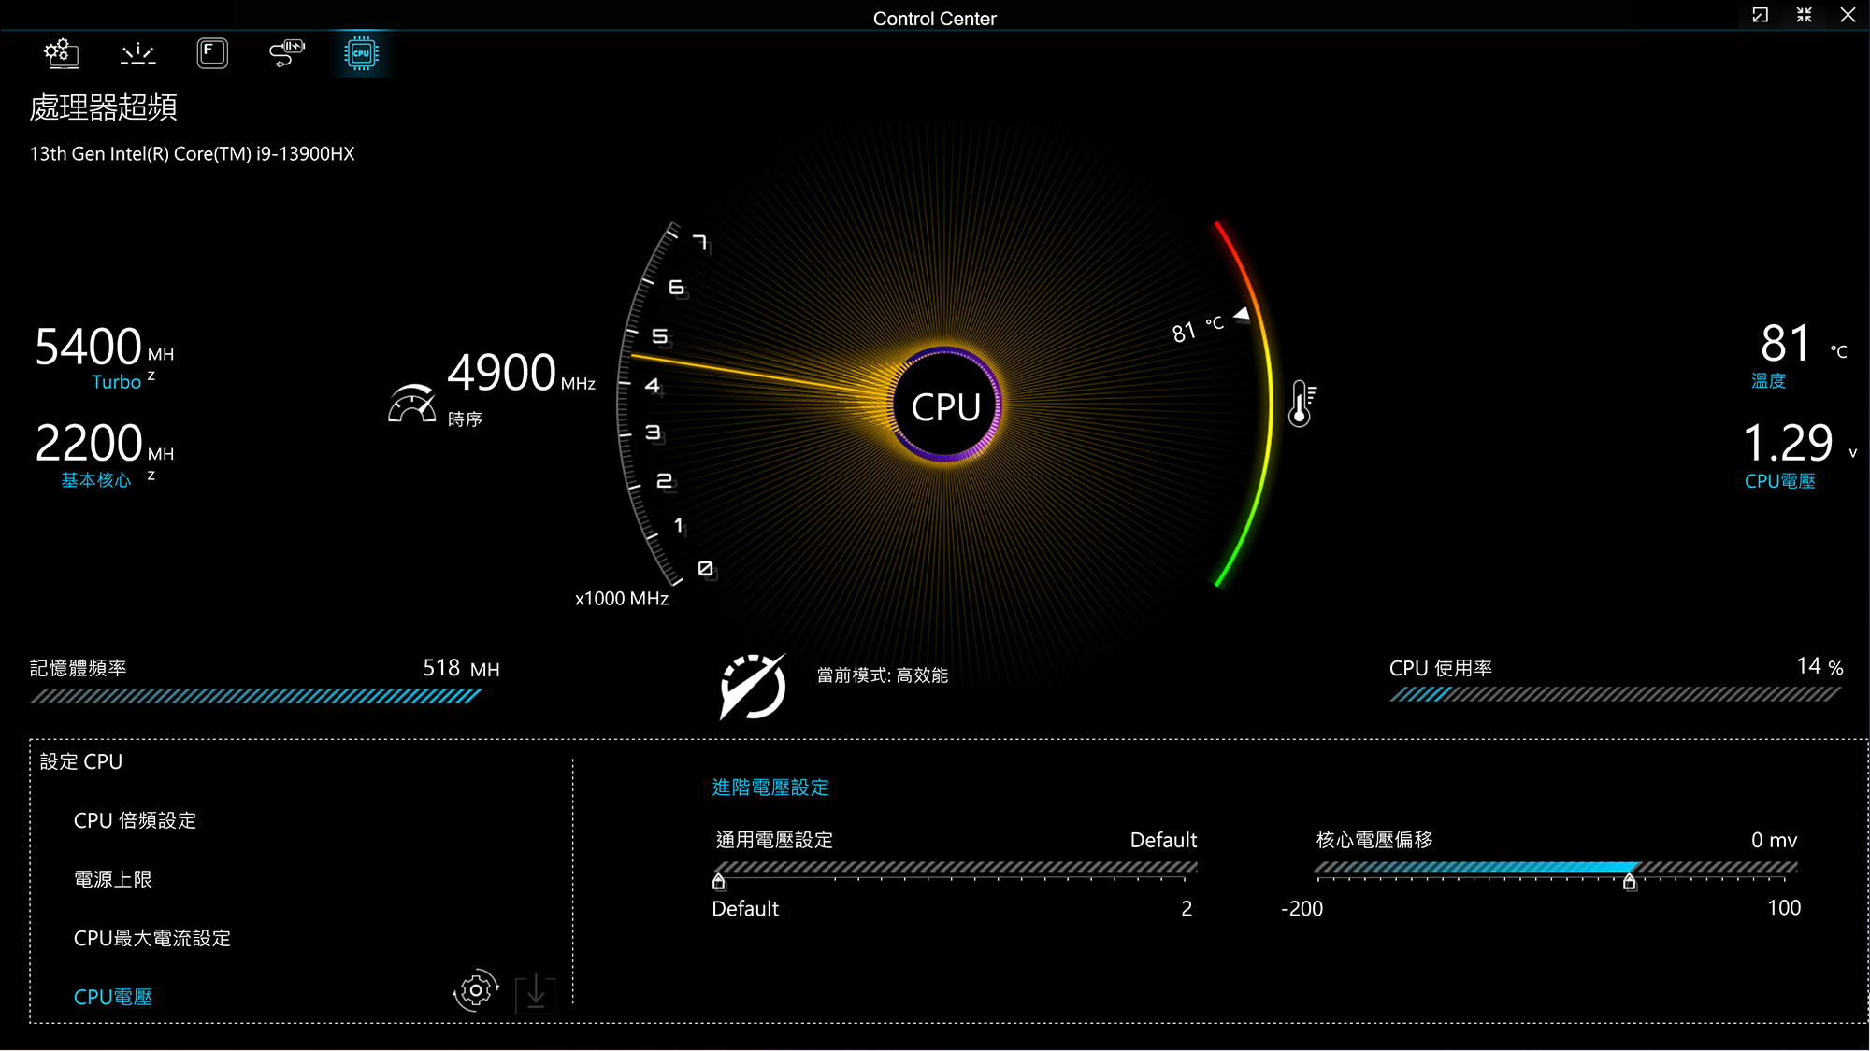This screenshot has height=1051, width=1870.
Task: Open CPU 倍頻設定 menu item
Action: tap(135, 820)
